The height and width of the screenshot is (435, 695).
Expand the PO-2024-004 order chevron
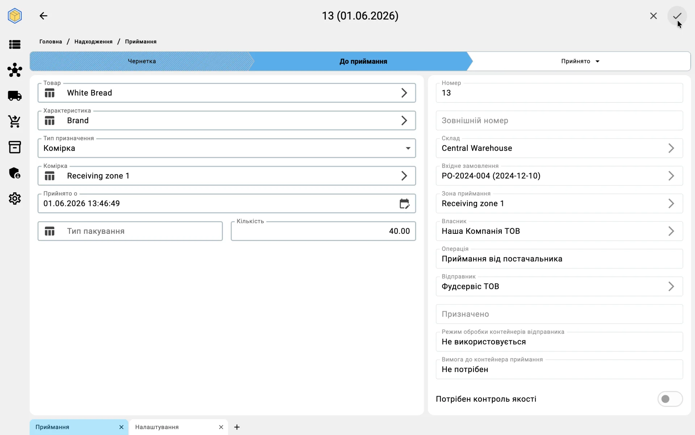[671, 176]
